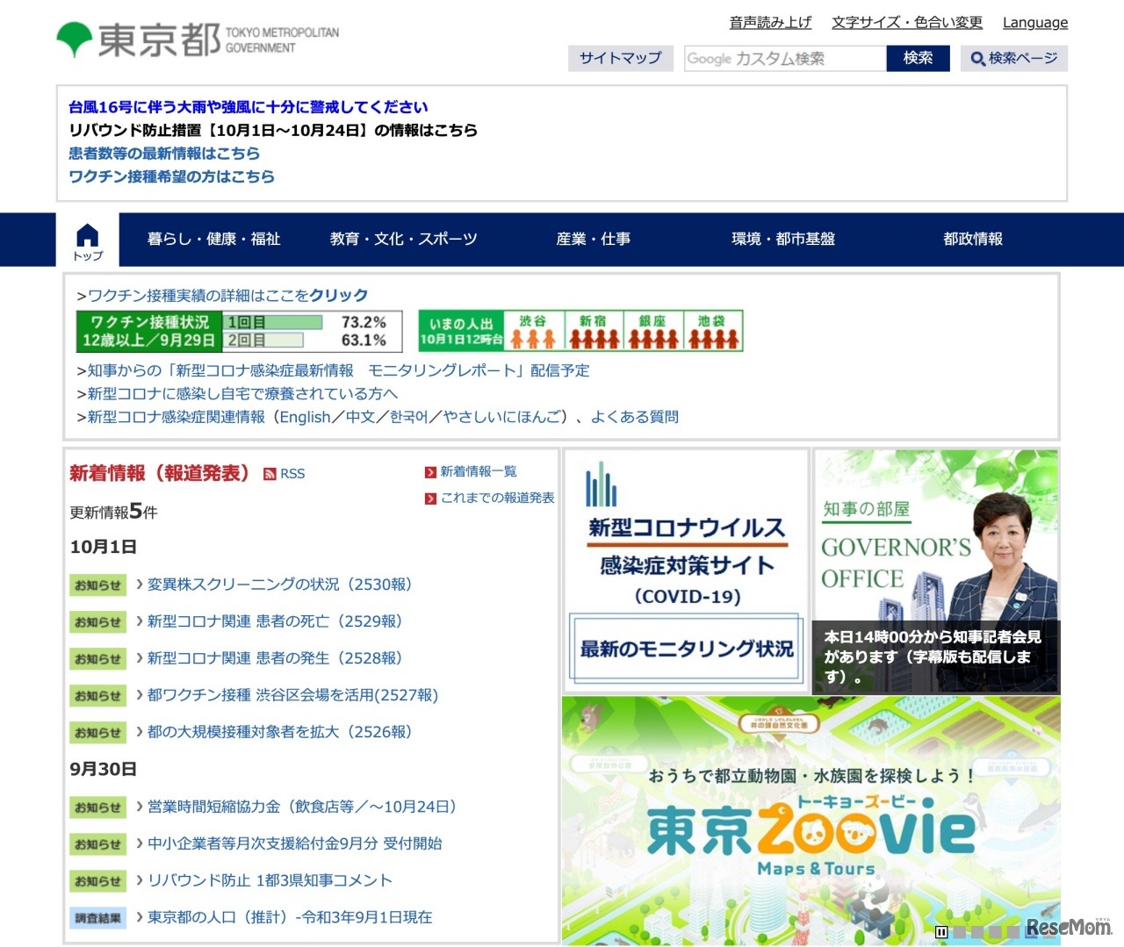Click the サイトマップ button
This screenshot has height=947, width=1124.
tap(621, 59)
